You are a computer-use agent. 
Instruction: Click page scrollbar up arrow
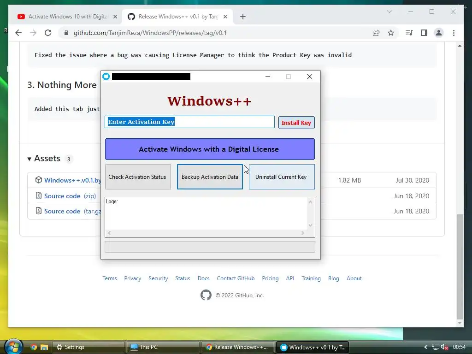tap(460, 46)
